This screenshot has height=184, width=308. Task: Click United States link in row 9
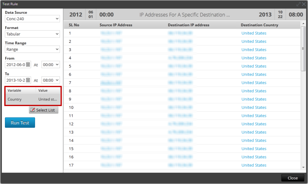(254, 99)
